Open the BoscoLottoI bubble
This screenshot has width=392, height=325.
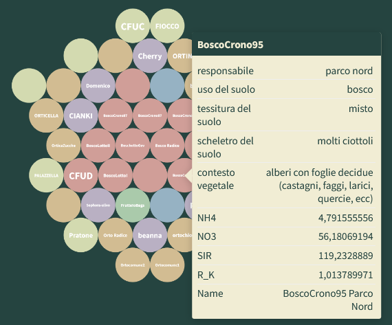[116, 175]
